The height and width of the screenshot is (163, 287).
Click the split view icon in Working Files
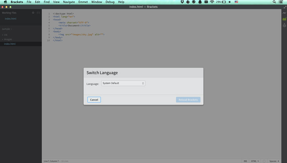pyautogui.click(x=38, y=13)
